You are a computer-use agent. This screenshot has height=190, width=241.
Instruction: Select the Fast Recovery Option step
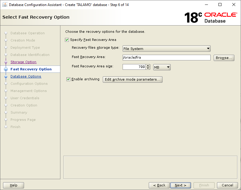click(x=31, y=69)
